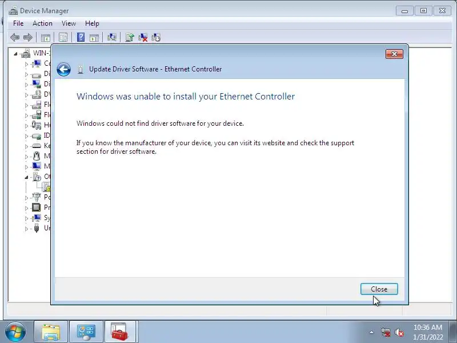Select the Ports category icon in tree
The height and width of the screenshot is (343, 457).
[37, 197]
